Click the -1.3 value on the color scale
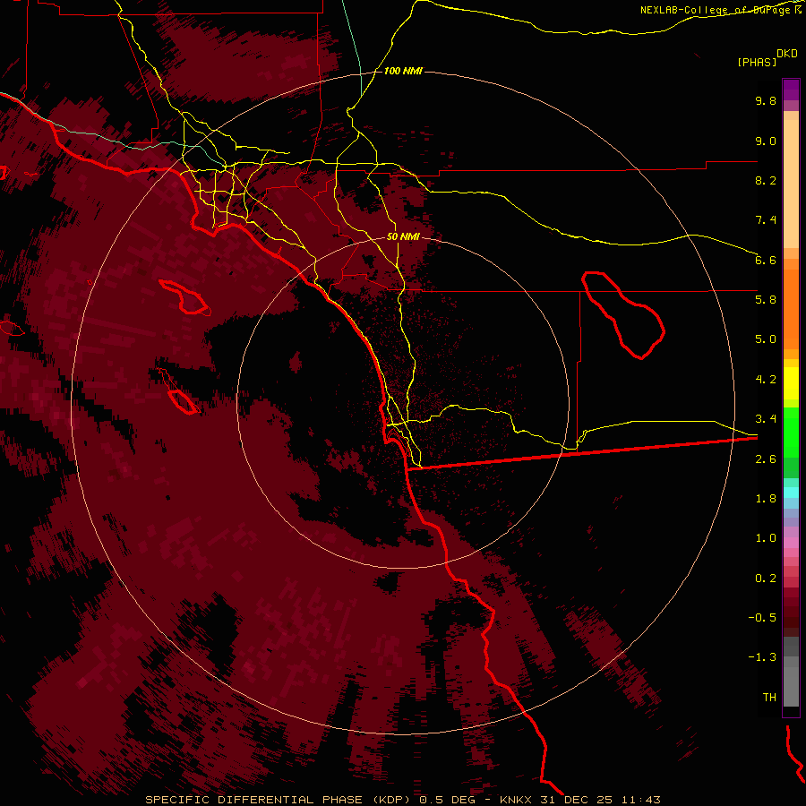The height and width of the screenshot is (806, 806). [x=762, y=657]
